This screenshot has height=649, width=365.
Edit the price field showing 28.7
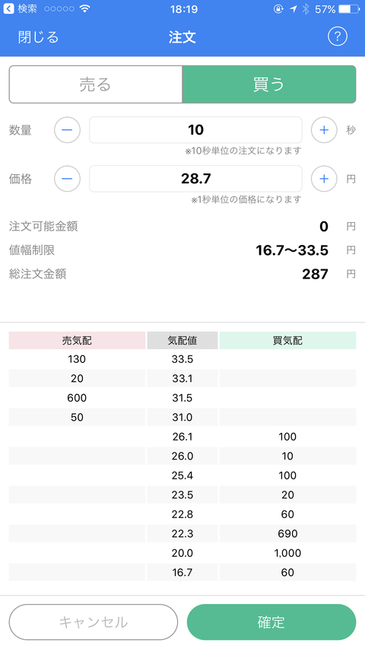coord(195,179)
